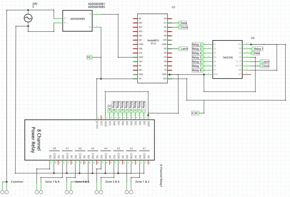Select the Relay 1 net label at 74HC595 Q0

pos(257,49)
